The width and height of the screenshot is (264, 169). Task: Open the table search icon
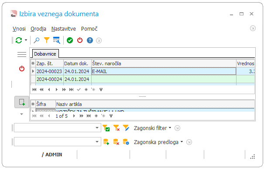[57, 40]
